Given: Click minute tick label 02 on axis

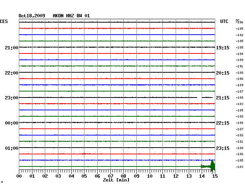Looking at the screenshot, I should click(45, 176).
